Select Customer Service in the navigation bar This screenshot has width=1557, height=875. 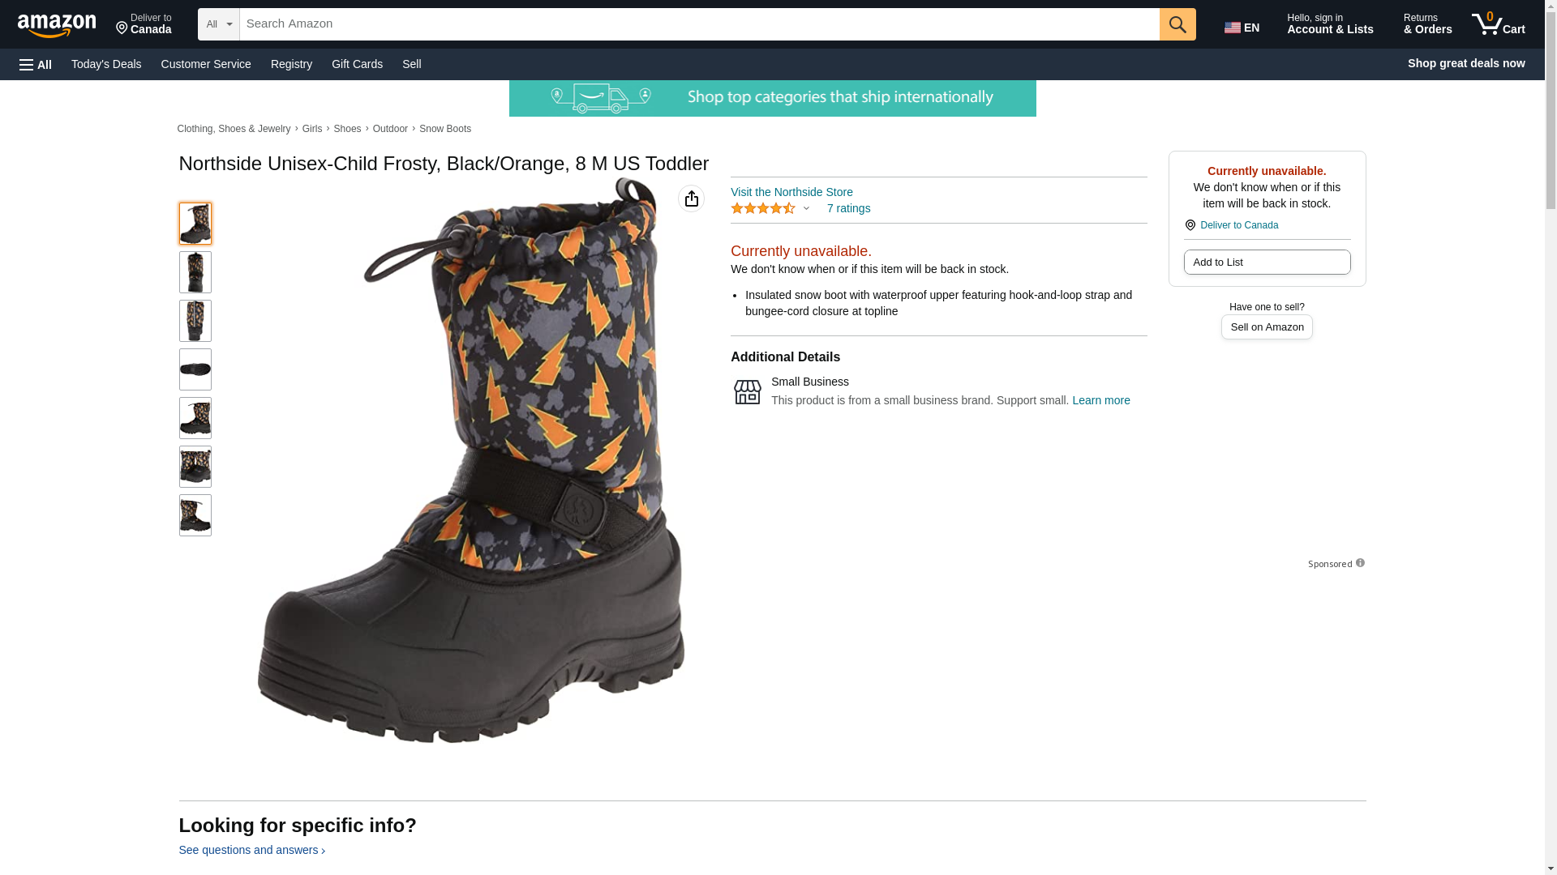point(206,64)
